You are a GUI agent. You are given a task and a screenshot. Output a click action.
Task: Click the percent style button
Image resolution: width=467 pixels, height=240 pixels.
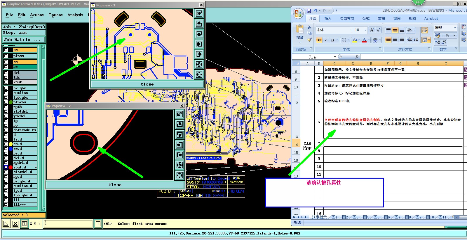tap(447, 35)
